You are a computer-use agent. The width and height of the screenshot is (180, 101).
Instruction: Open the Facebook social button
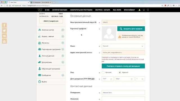pyautogui.click(x=4, y=25)
